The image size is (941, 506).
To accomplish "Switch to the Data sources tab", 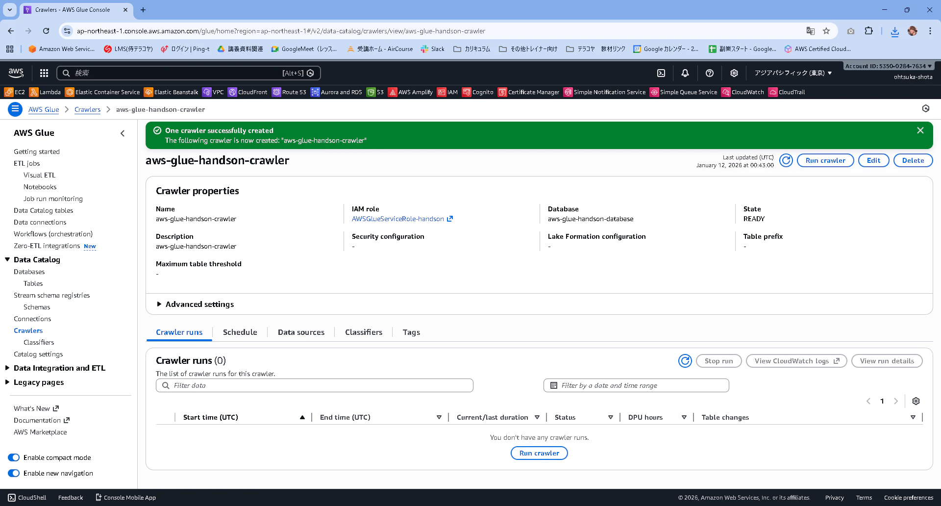I will 301,332.
